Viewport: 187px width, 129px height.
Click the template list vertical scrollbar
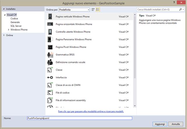[x=135, y=46]
